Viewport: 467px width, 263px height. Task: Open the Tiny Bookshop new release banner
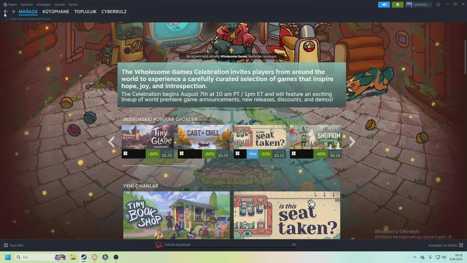click(x=177, y=215)
